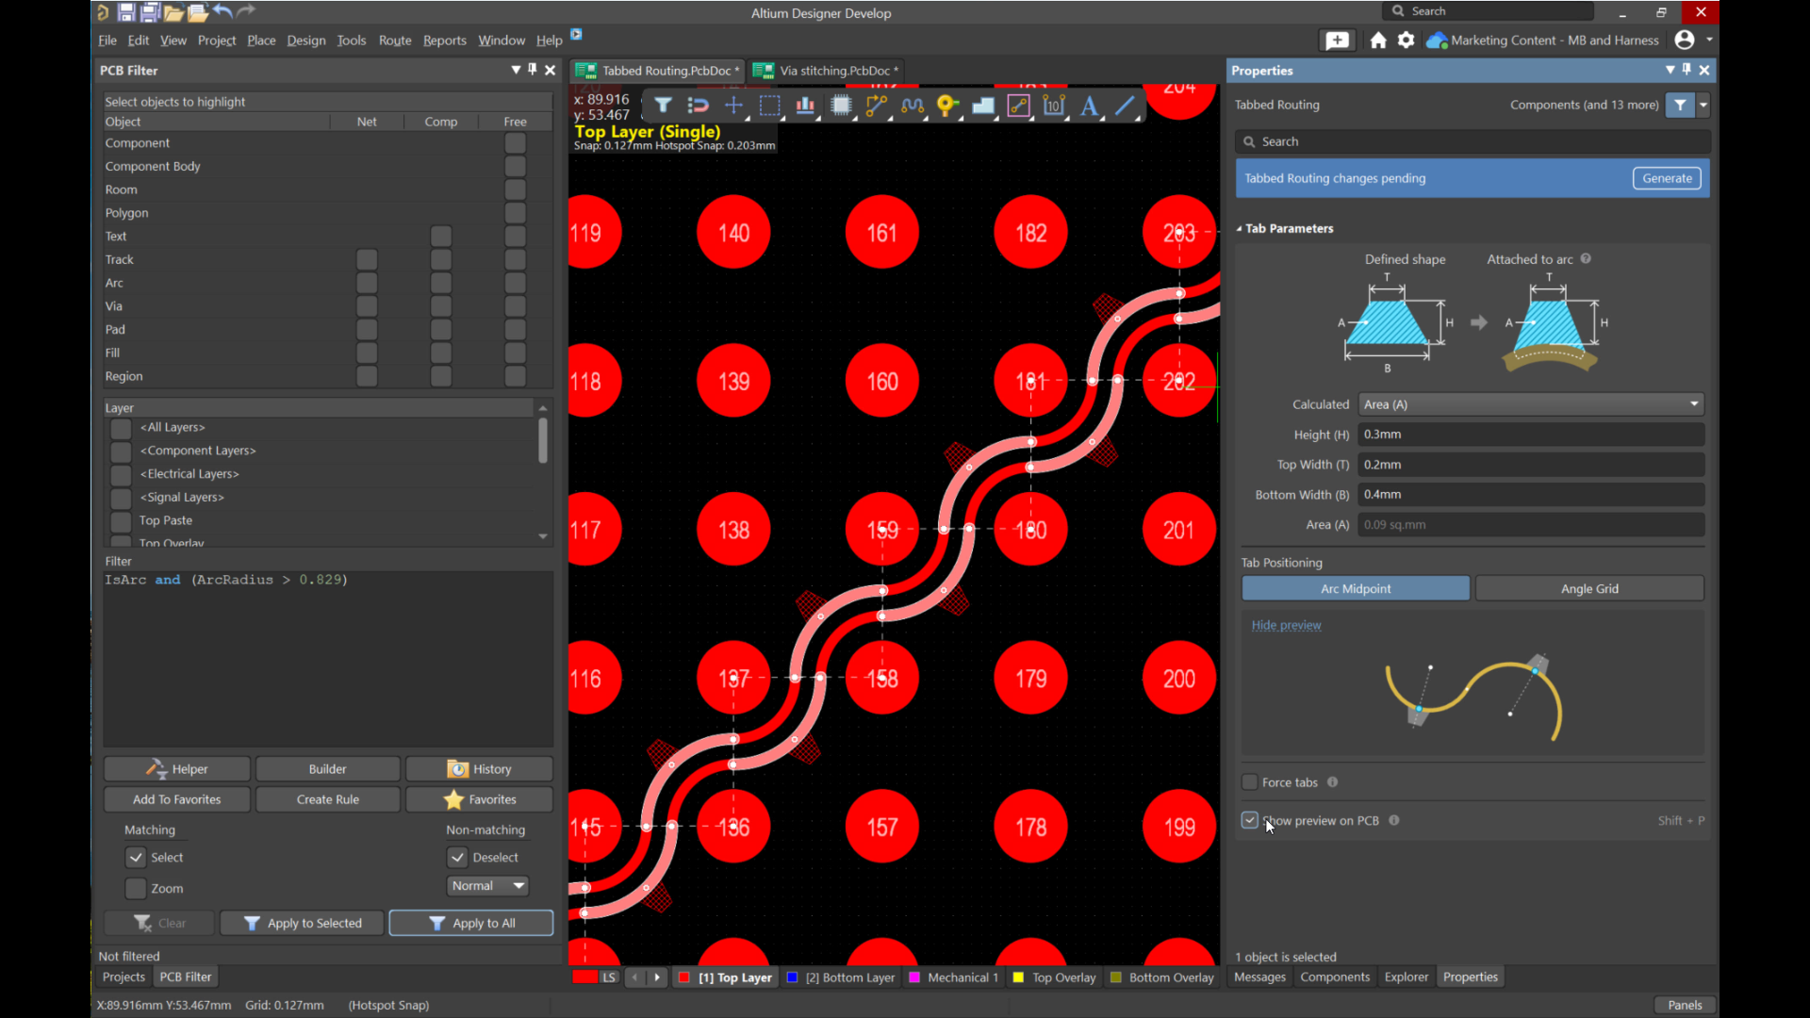The image size is (1810, 1018).
Task: Switch to Via stitching.PcbDoc tab
Action: click(x=828, y=71)
